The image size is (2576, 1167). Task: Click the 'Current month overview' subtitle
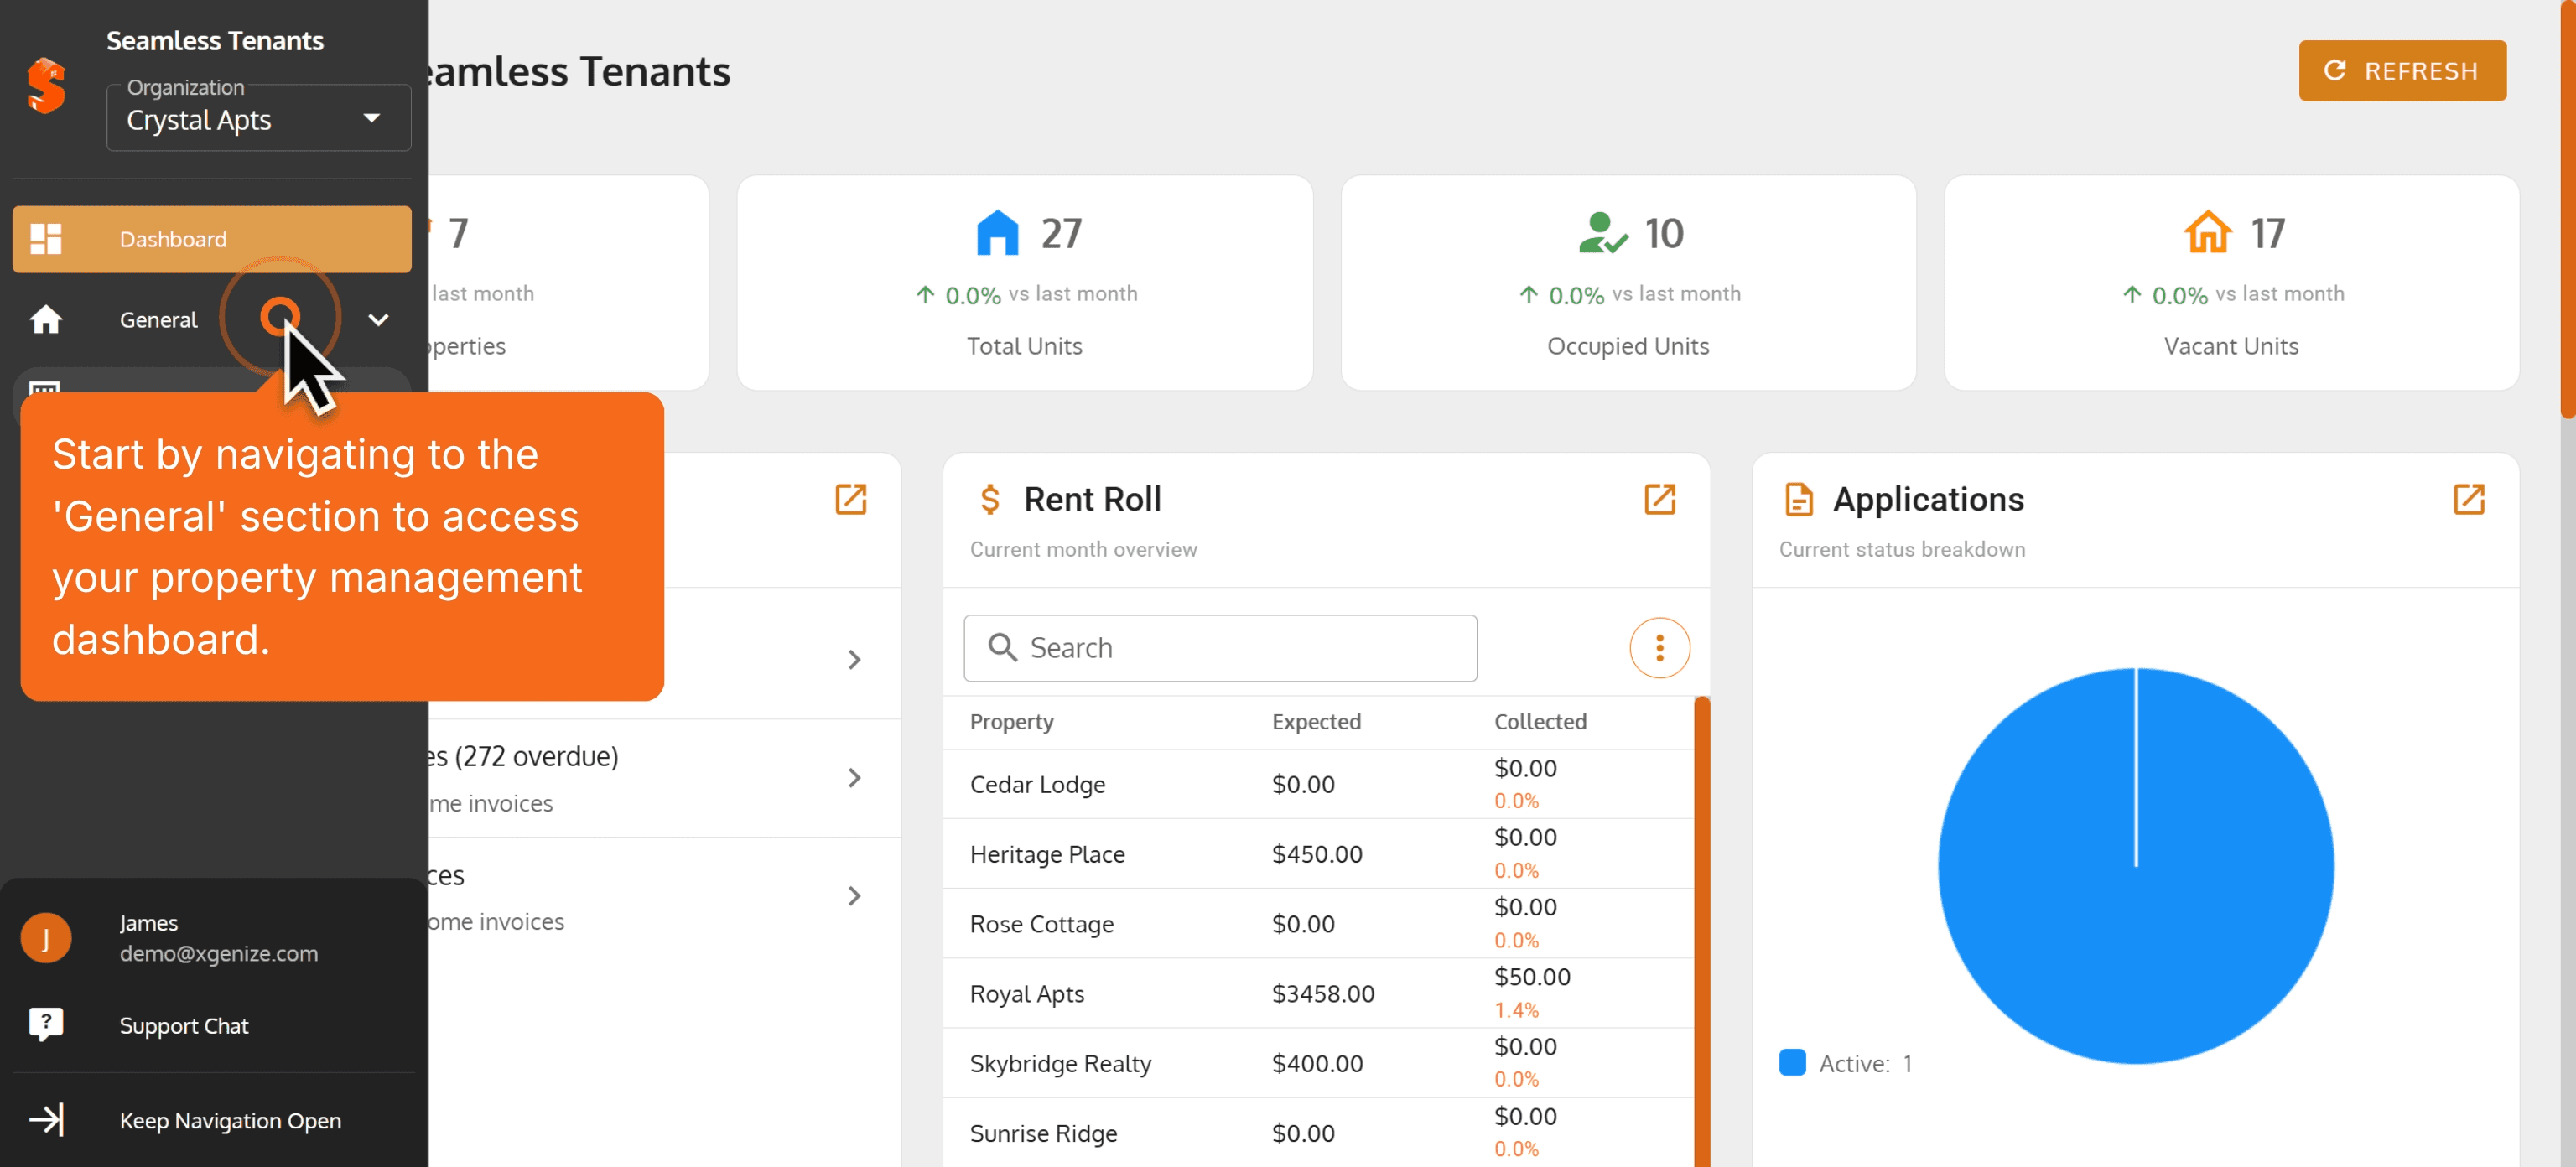pos(1083,550)
